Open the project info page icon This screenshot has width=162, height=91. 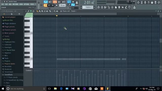point(116,7)
